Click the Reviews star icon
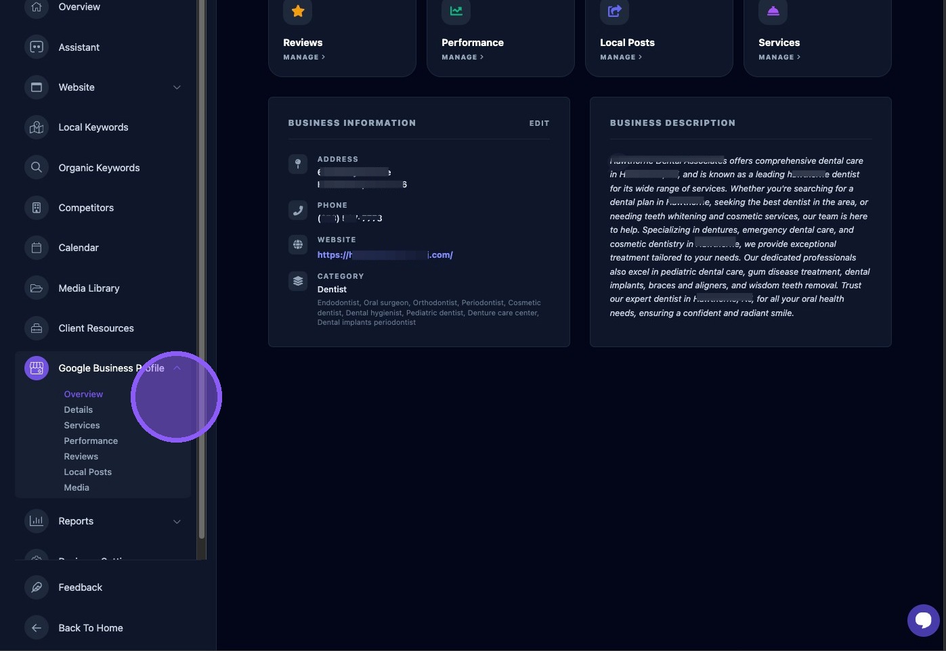This screenshot has height=651, width=946. coord(298,11)
